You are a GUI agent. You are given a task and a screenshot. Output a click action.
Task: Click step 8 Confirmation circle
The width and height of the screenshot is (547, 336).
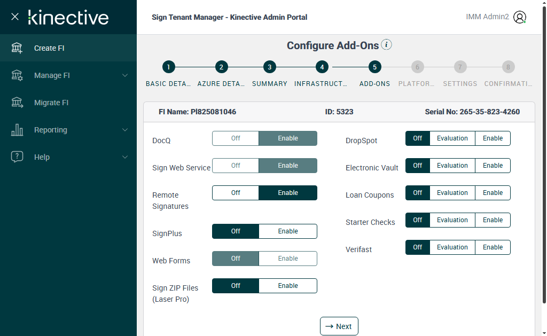click(508, 67)
